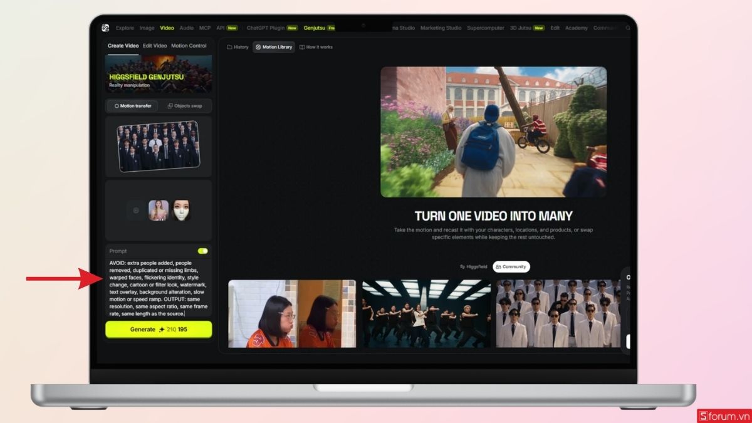
Task: Select the pink-haired woman character thumbnail
Action: (159, 211)
